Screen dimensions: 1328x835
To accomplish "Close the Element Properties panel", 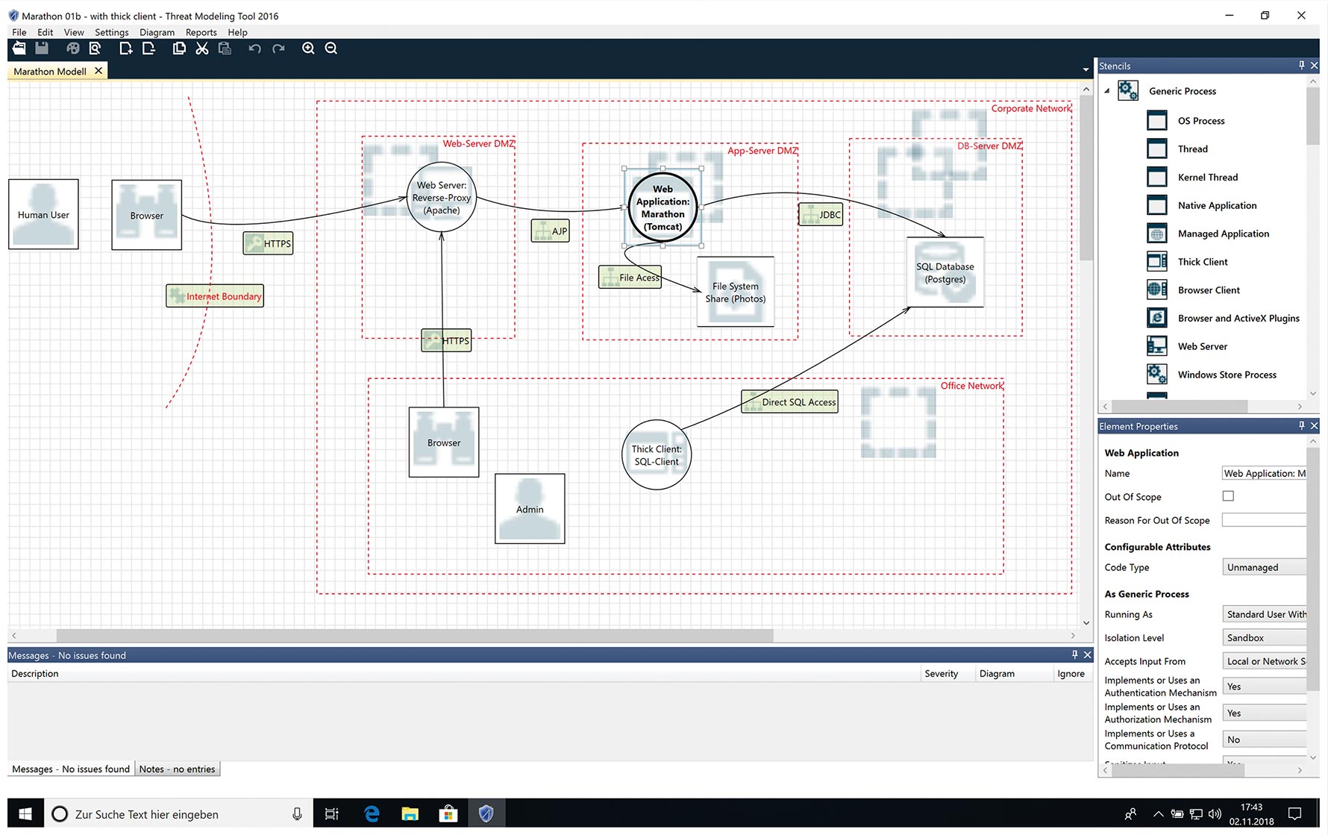I will tap(1315, 426).
